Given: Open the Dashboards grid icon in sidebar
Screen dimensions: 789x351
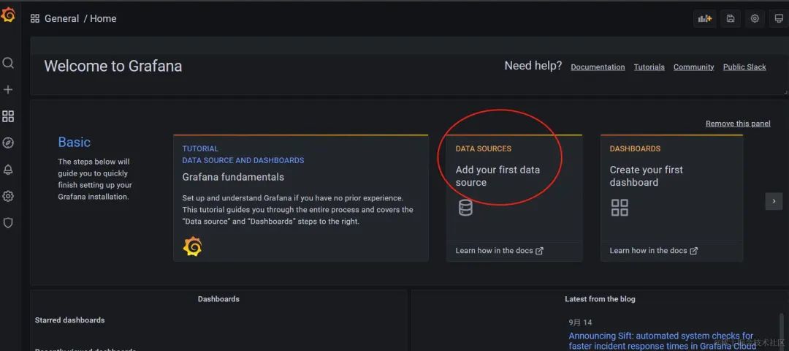Looking at the screenshot, I should coord(8,116).
